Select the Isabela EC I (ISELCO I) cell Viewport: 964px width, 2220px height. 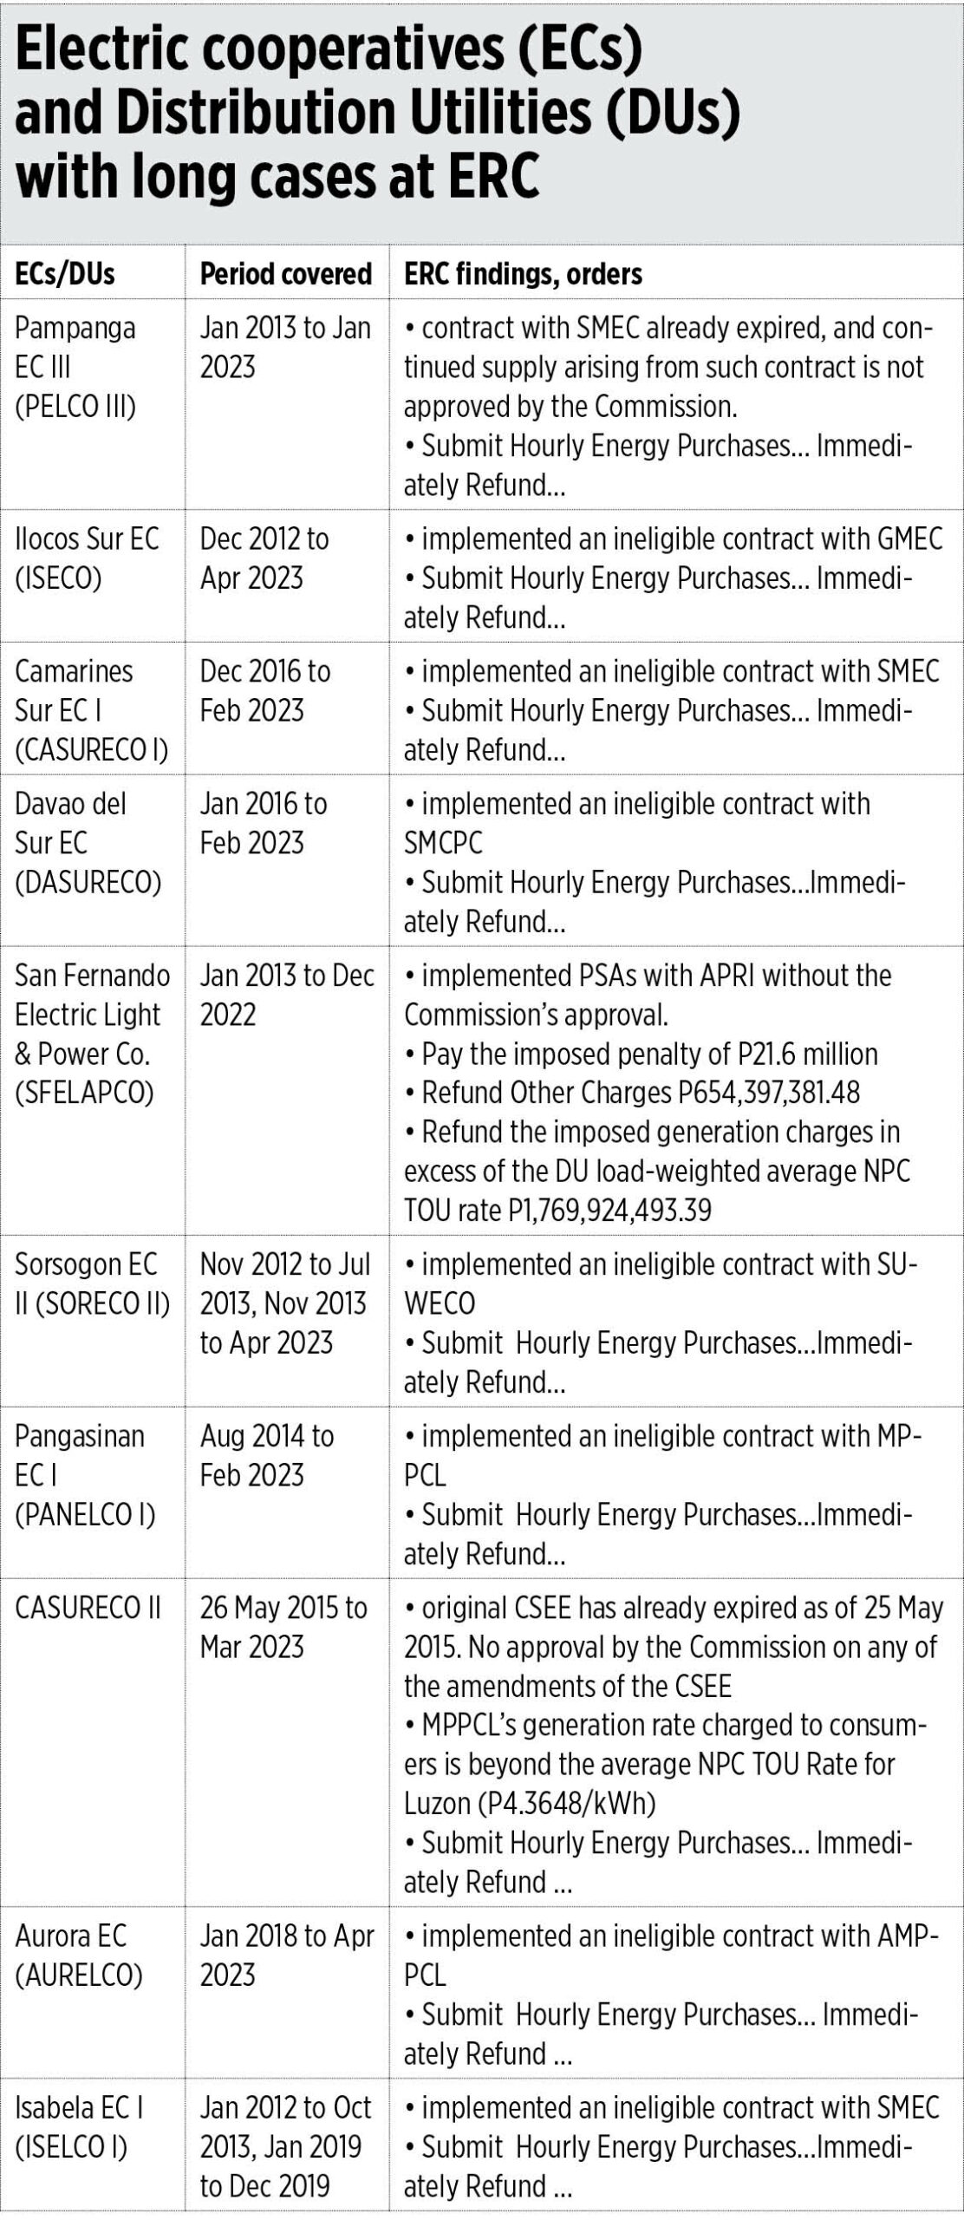[x=79, y=2126]
